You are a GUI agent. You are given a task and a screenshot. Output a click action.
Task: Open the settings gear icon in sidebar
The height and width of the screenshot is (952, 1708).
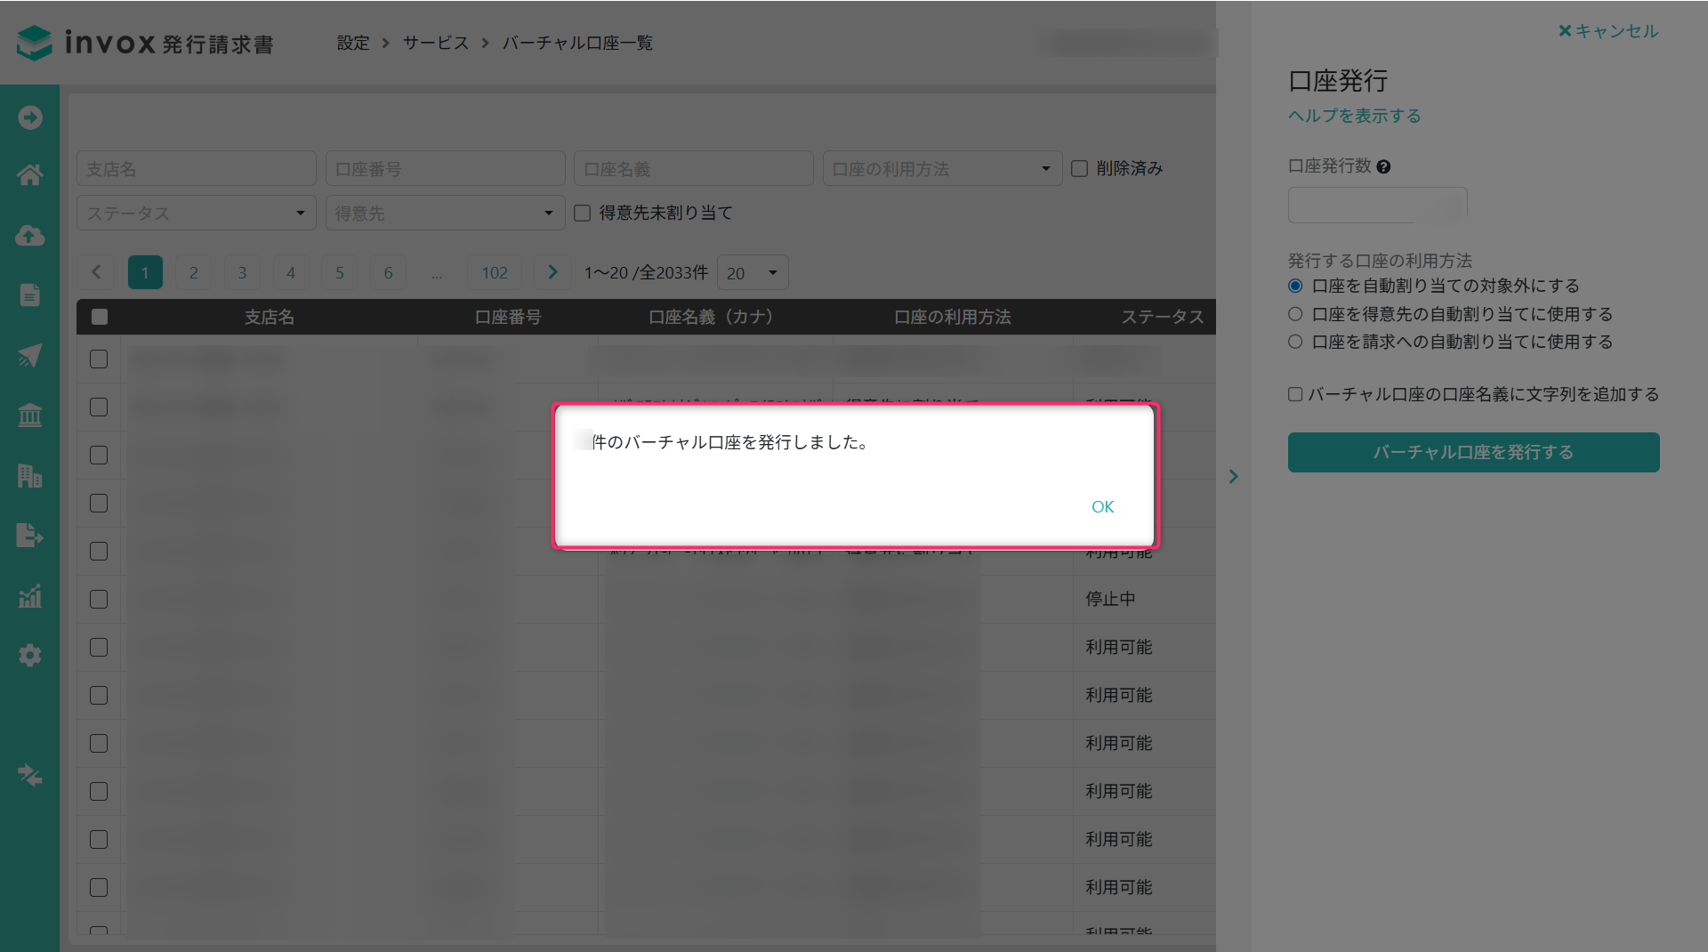(30, 656)
